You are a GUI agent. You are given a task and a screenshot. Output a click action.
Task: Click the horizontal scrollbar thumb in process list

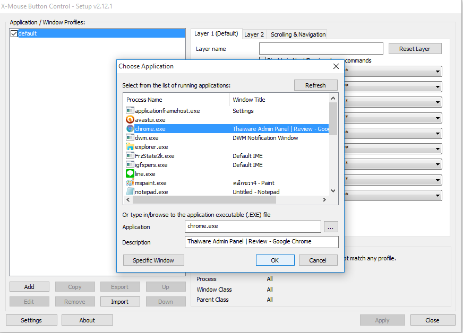pos(204,200)
